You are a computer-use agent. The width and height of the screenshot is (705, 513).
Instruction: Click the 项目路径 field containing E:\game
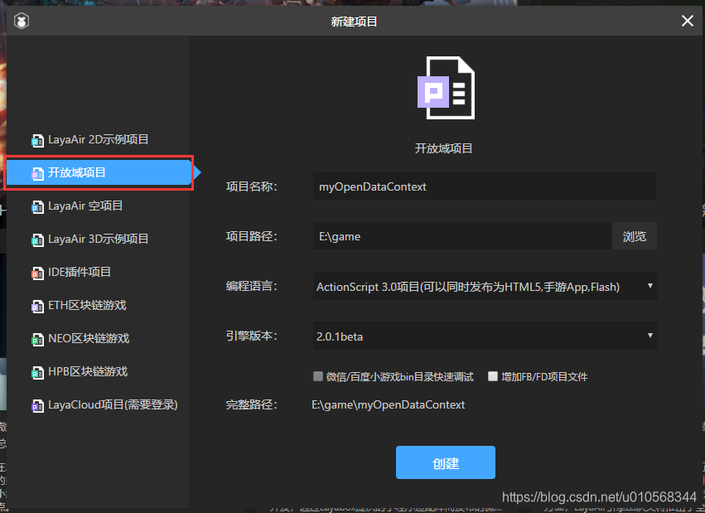click(462, 236)
